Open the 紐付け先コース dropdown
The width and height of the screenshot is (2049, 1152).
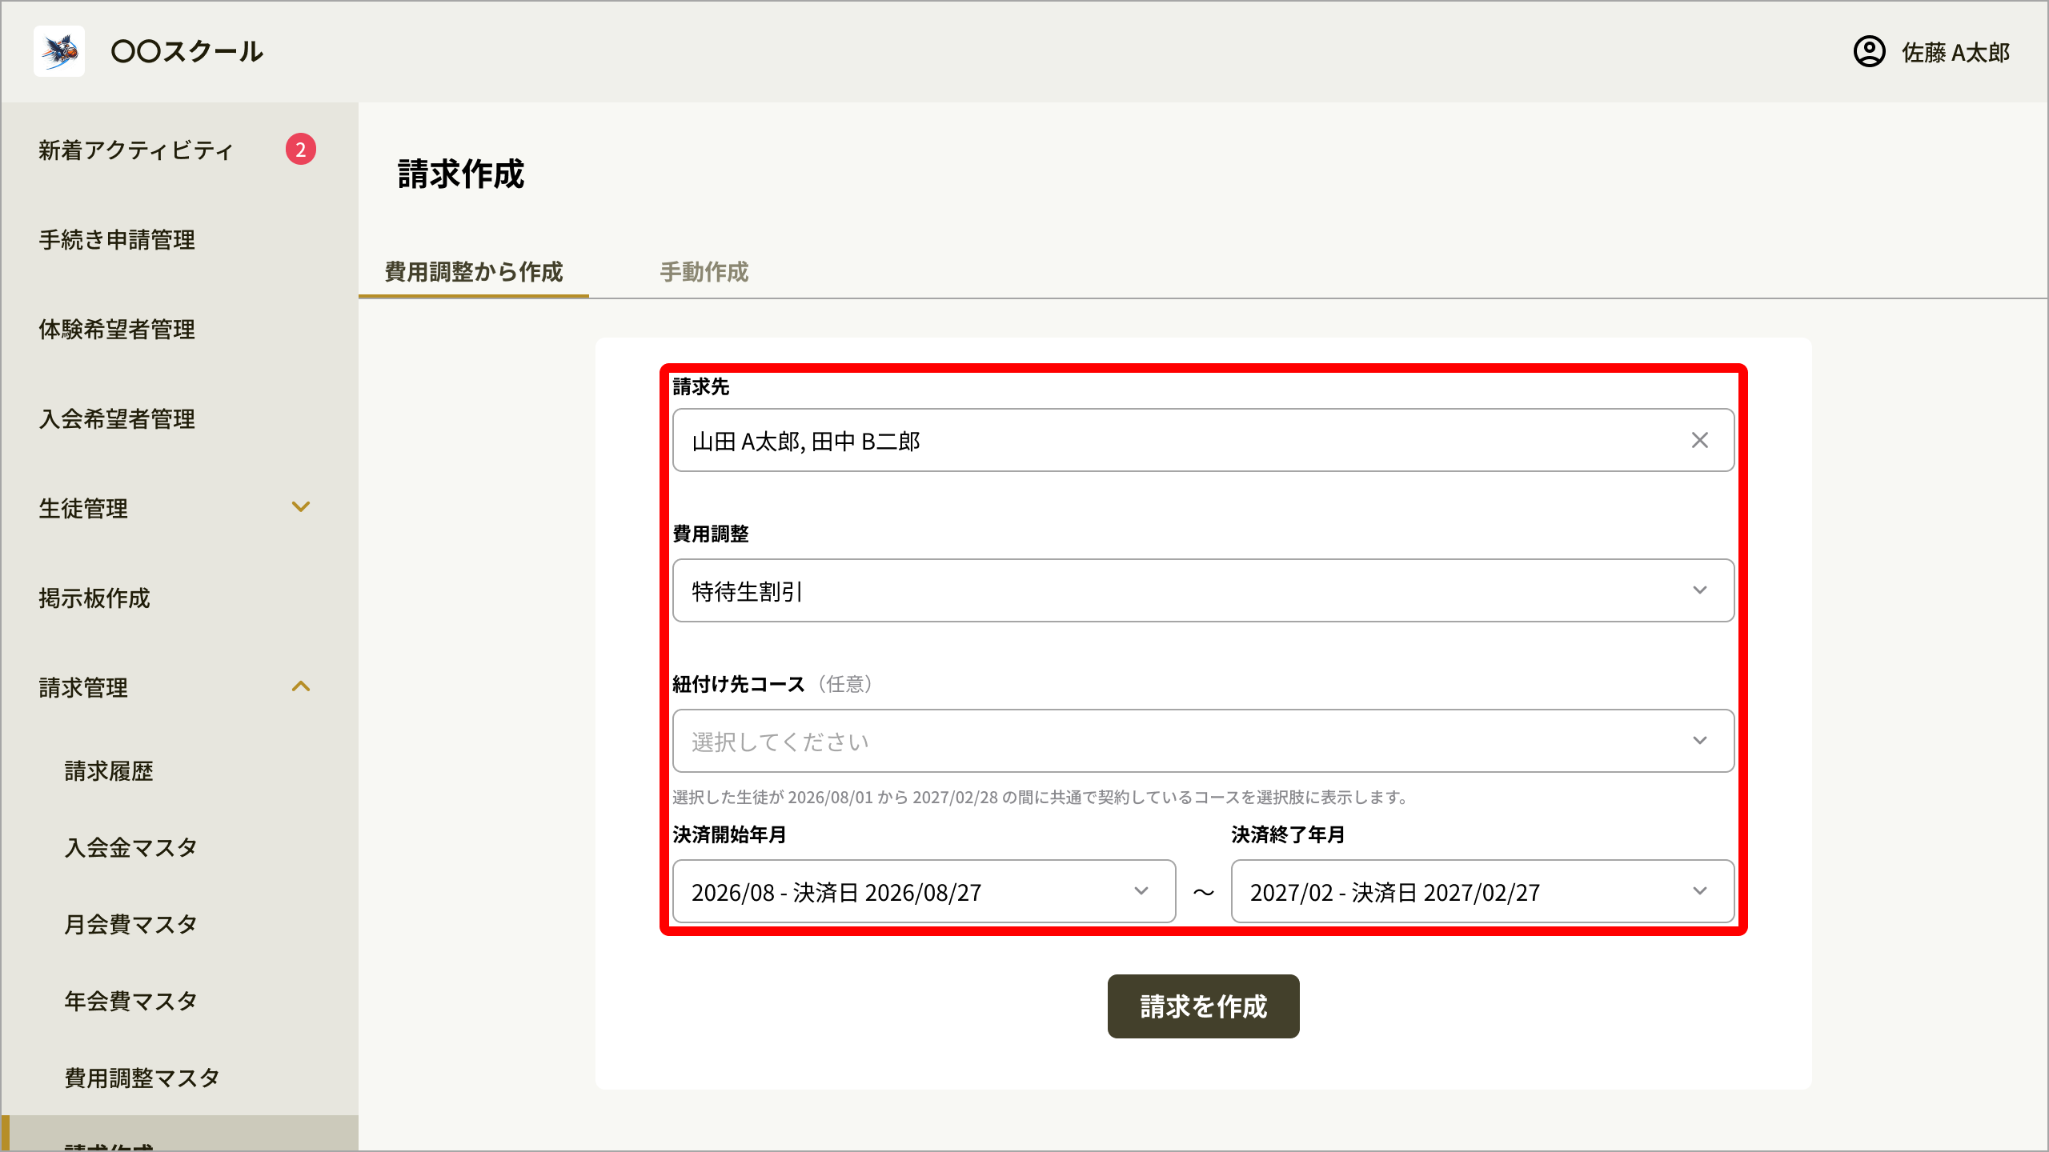(x=1204, y=741)
